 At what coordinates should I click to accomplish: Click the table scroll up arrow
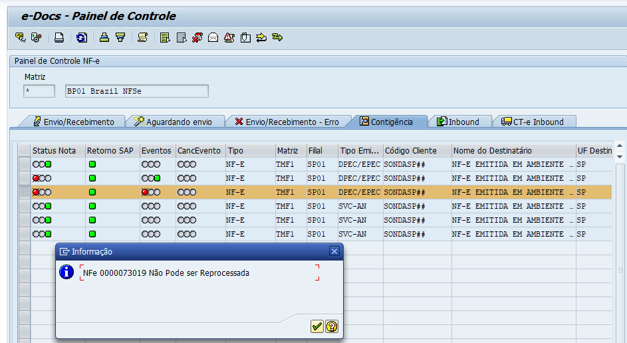(x=620, y=146)
